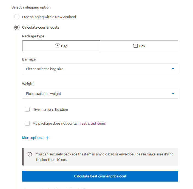Viewport: 193px width, 189px height.
Task: Click the blue arrow in Weight field
Action: [173, 94]
